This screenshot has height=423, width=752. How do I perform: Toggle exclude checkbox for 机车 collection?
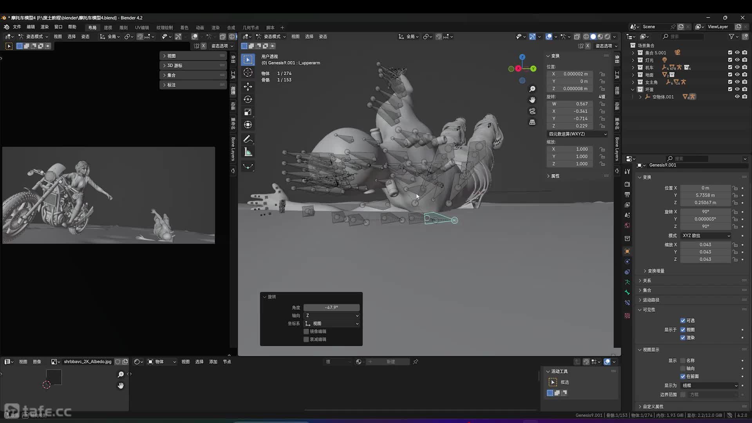730,67
